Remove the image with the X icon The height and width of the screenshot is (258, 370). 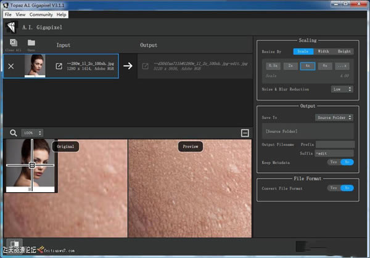coord(12,66)
